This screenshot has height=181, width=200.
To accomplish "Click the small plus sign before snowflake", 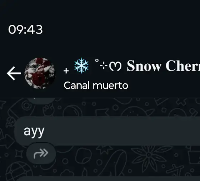I will pyautogui.click(x=66, y=71).
